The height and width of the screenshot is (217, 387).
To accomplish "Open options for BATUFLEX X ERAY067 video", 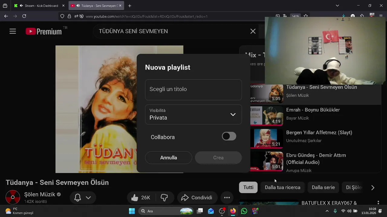I will tap(378, 203).
